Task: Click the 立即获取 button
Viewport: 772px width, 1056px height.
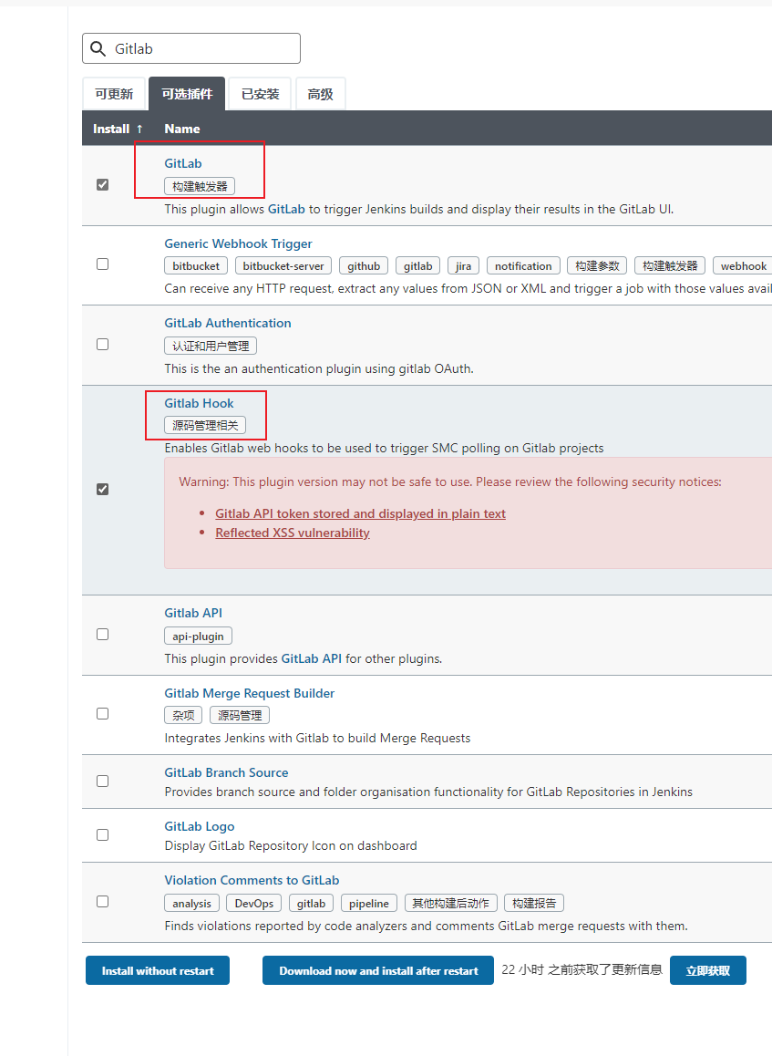Action: 708,970
